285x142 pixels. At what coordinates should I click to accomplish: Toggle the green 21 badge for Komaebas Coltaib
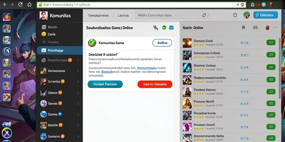click(271, 55)
